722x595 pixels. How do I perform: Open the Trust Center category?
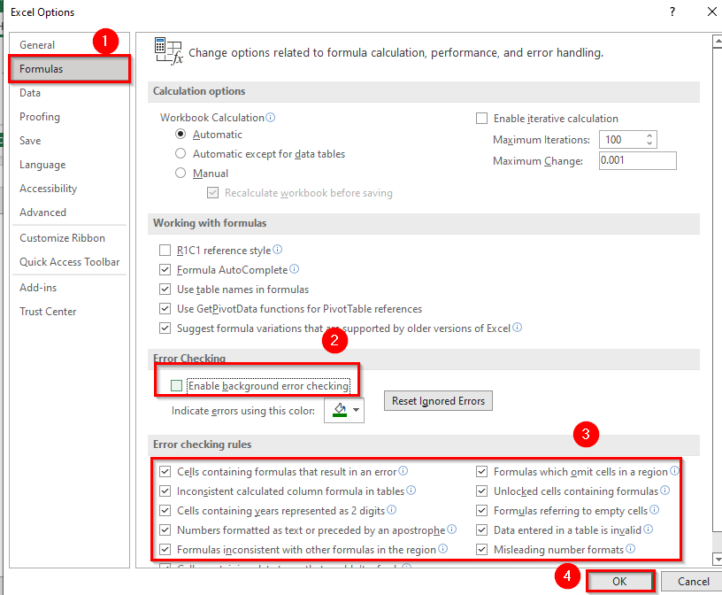[x=69, y=312]
